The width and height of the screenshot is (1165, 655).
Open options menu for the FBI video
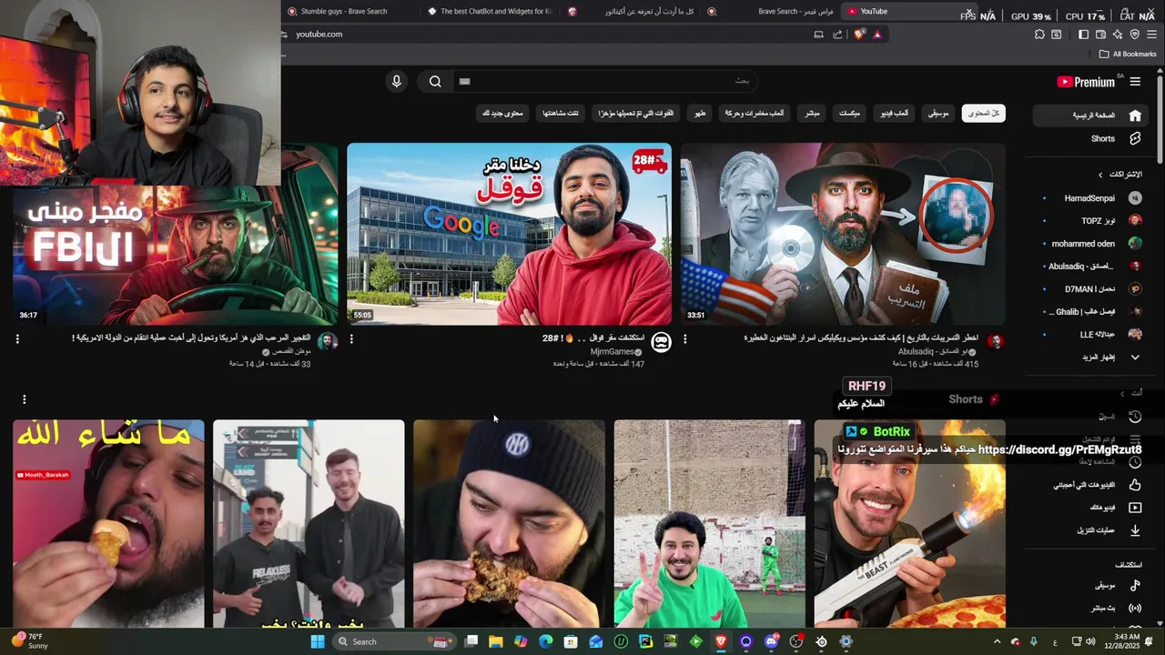17,338
